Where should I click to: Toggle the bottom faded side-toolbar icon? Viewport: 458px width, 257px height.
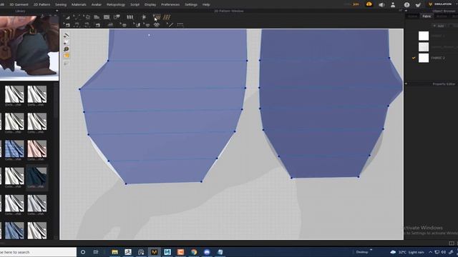pyautogui.click(x=67, y=63)
